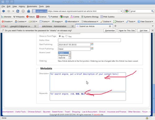Open the Web Sudoku bookmark

108,17
